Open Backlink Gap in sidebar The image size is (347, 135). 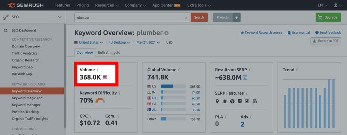click(22, 74)
